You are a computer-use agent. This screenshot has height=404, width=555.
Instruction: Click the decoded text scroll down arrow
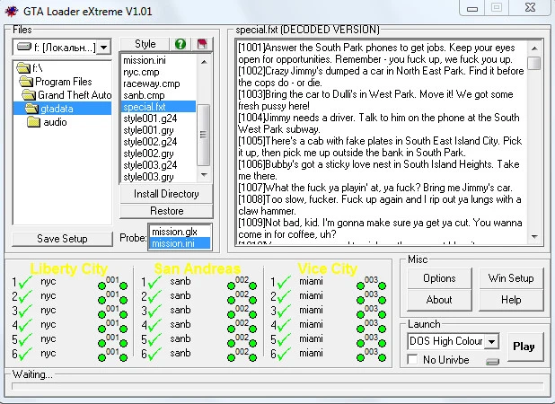pyautogui.click(x=534, y=236)
